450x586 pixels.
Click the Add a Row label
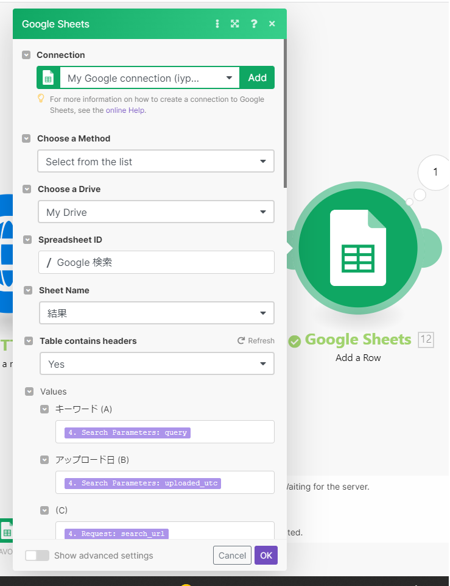coord(358,358)
